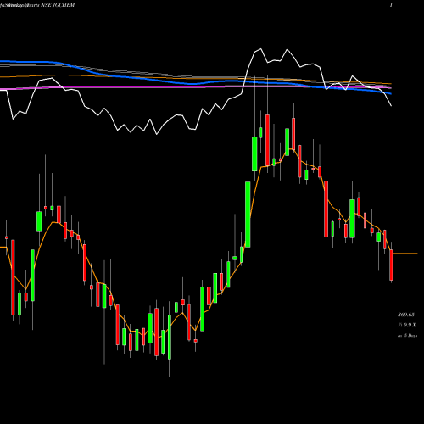The height and width of the screenshot is (424, 424).
Task: Click the lowest-wick green candlestick at the chart bottom
Action: click(x=170, y=337)
